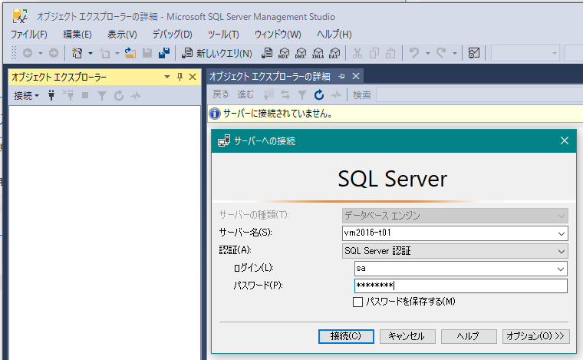
Task: Click Disconnect icon in Object Explorer
Action: click(x=68, y=95)
